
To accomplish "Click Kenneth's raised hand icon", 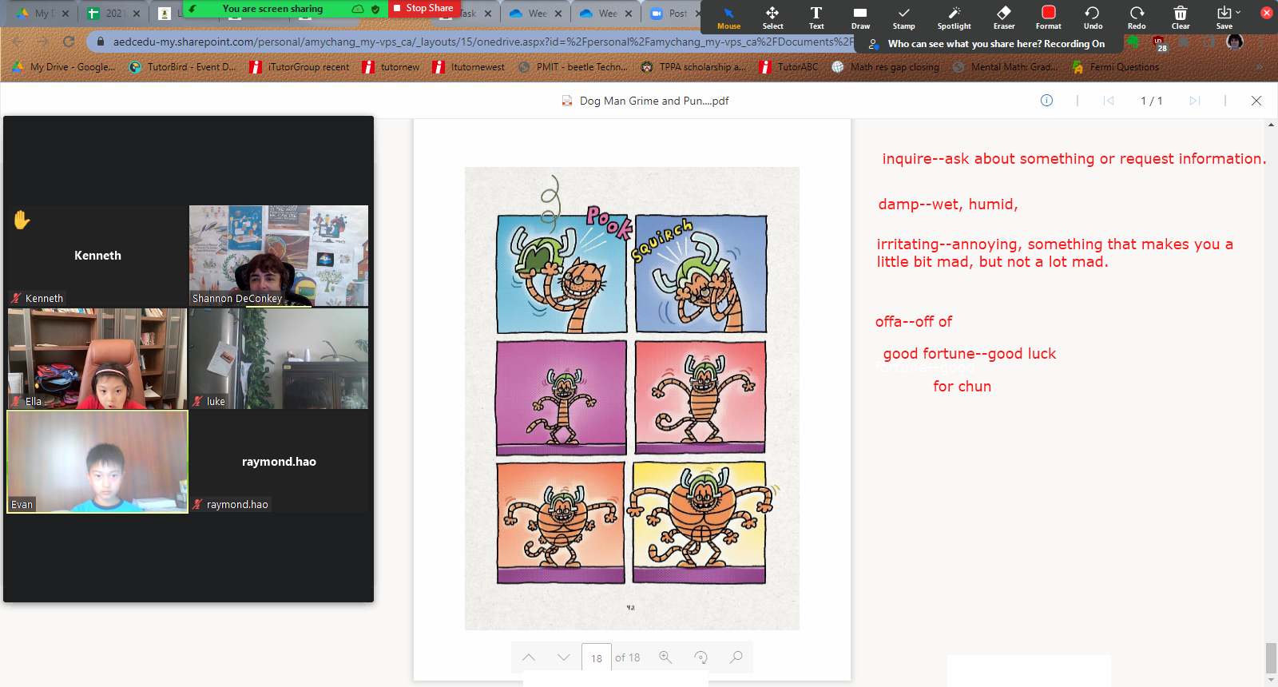I will coord(22,220).
